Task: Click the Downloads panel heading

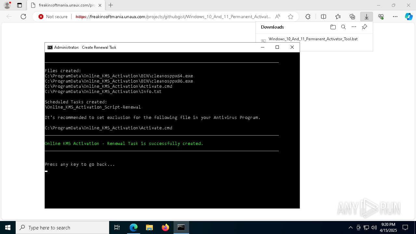Action: click(x=272, y=27)
